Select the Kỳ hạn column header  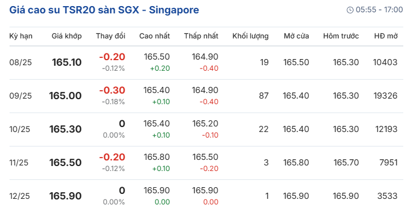[x=21, y=36]
